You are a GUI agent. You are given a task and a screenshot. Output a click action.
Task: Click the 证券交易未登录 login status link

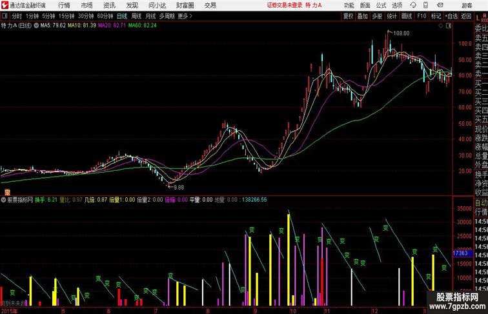click(285, 5)
